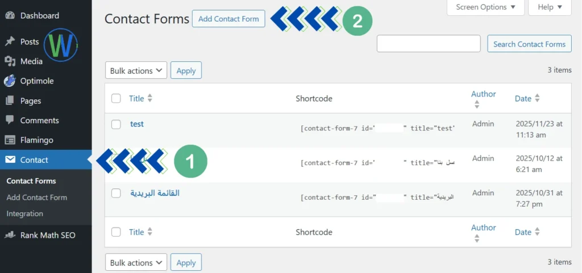The height and width of the screenshot is (273, 582).
Task: Click the Flamingo sidebar icon
Action: pos(10,140)
